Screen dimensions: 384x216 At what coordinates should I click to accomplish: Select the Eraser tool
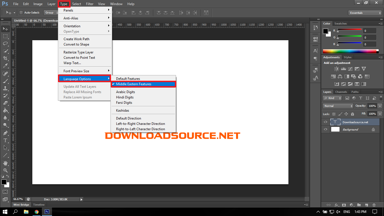[x=5, y=103]
